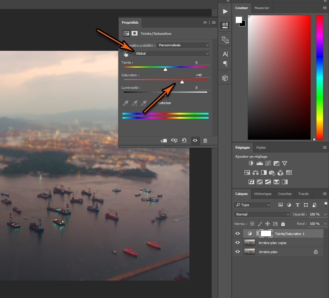Hide the Arrière-plan copie layer
The image size is (329, 298).
[237, 243]
